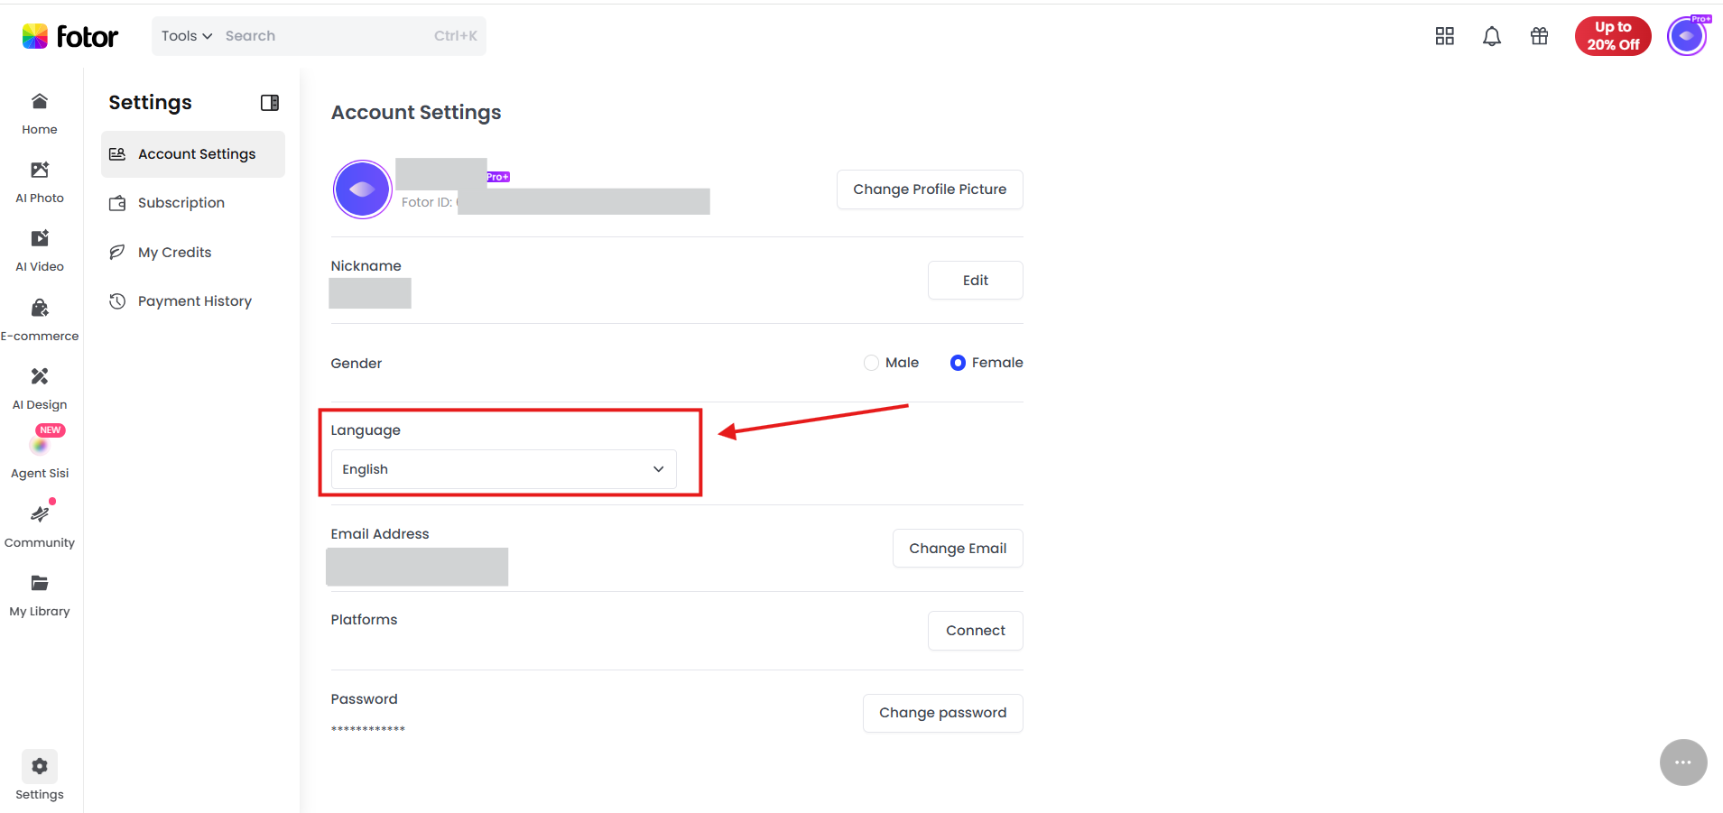Click the Change password button
Screen dimensions: 1723x813
point(943,713)
